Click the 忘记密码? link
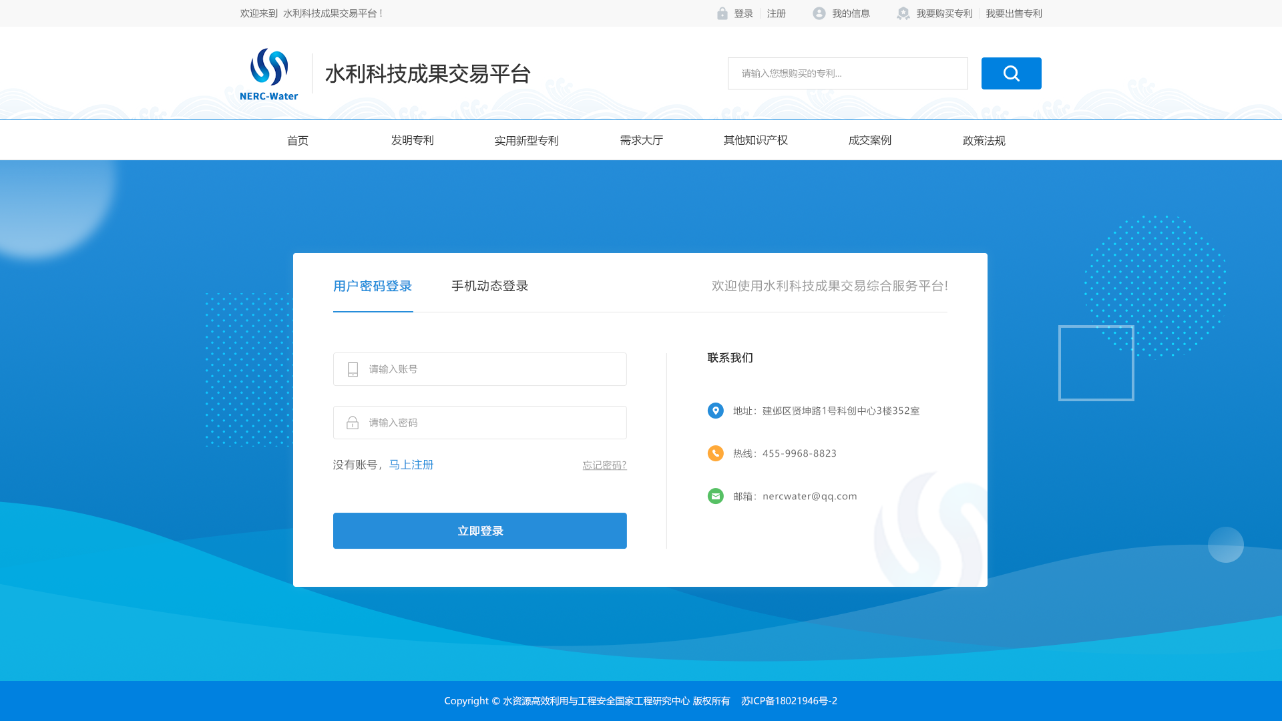1282x721 pixels. pos(604,465)
